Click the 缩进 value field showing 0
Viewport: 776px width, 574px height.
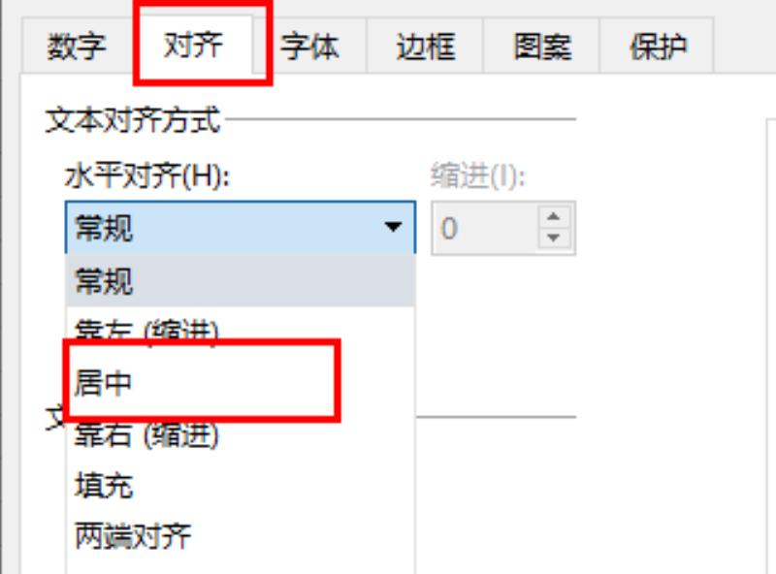485,228
